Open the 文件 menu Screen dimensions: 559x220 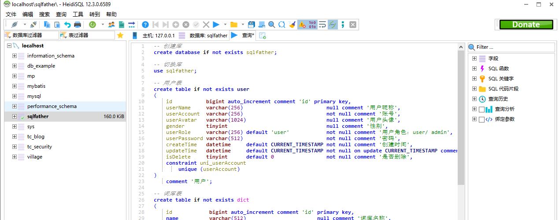click(11, 14)
